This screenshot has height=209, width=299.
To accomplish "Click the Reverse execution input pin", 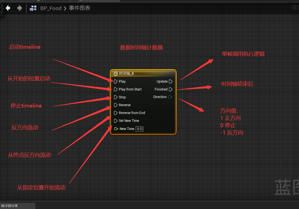I will pos(115,105).
